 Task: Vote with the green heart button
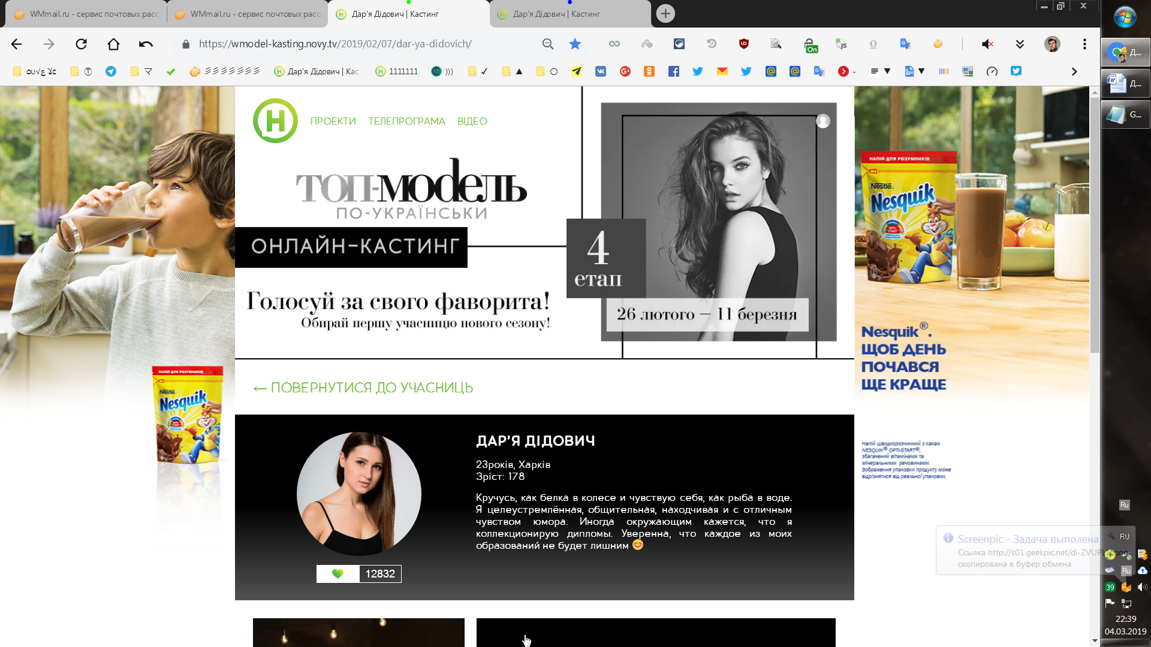(x=338, y=573)
